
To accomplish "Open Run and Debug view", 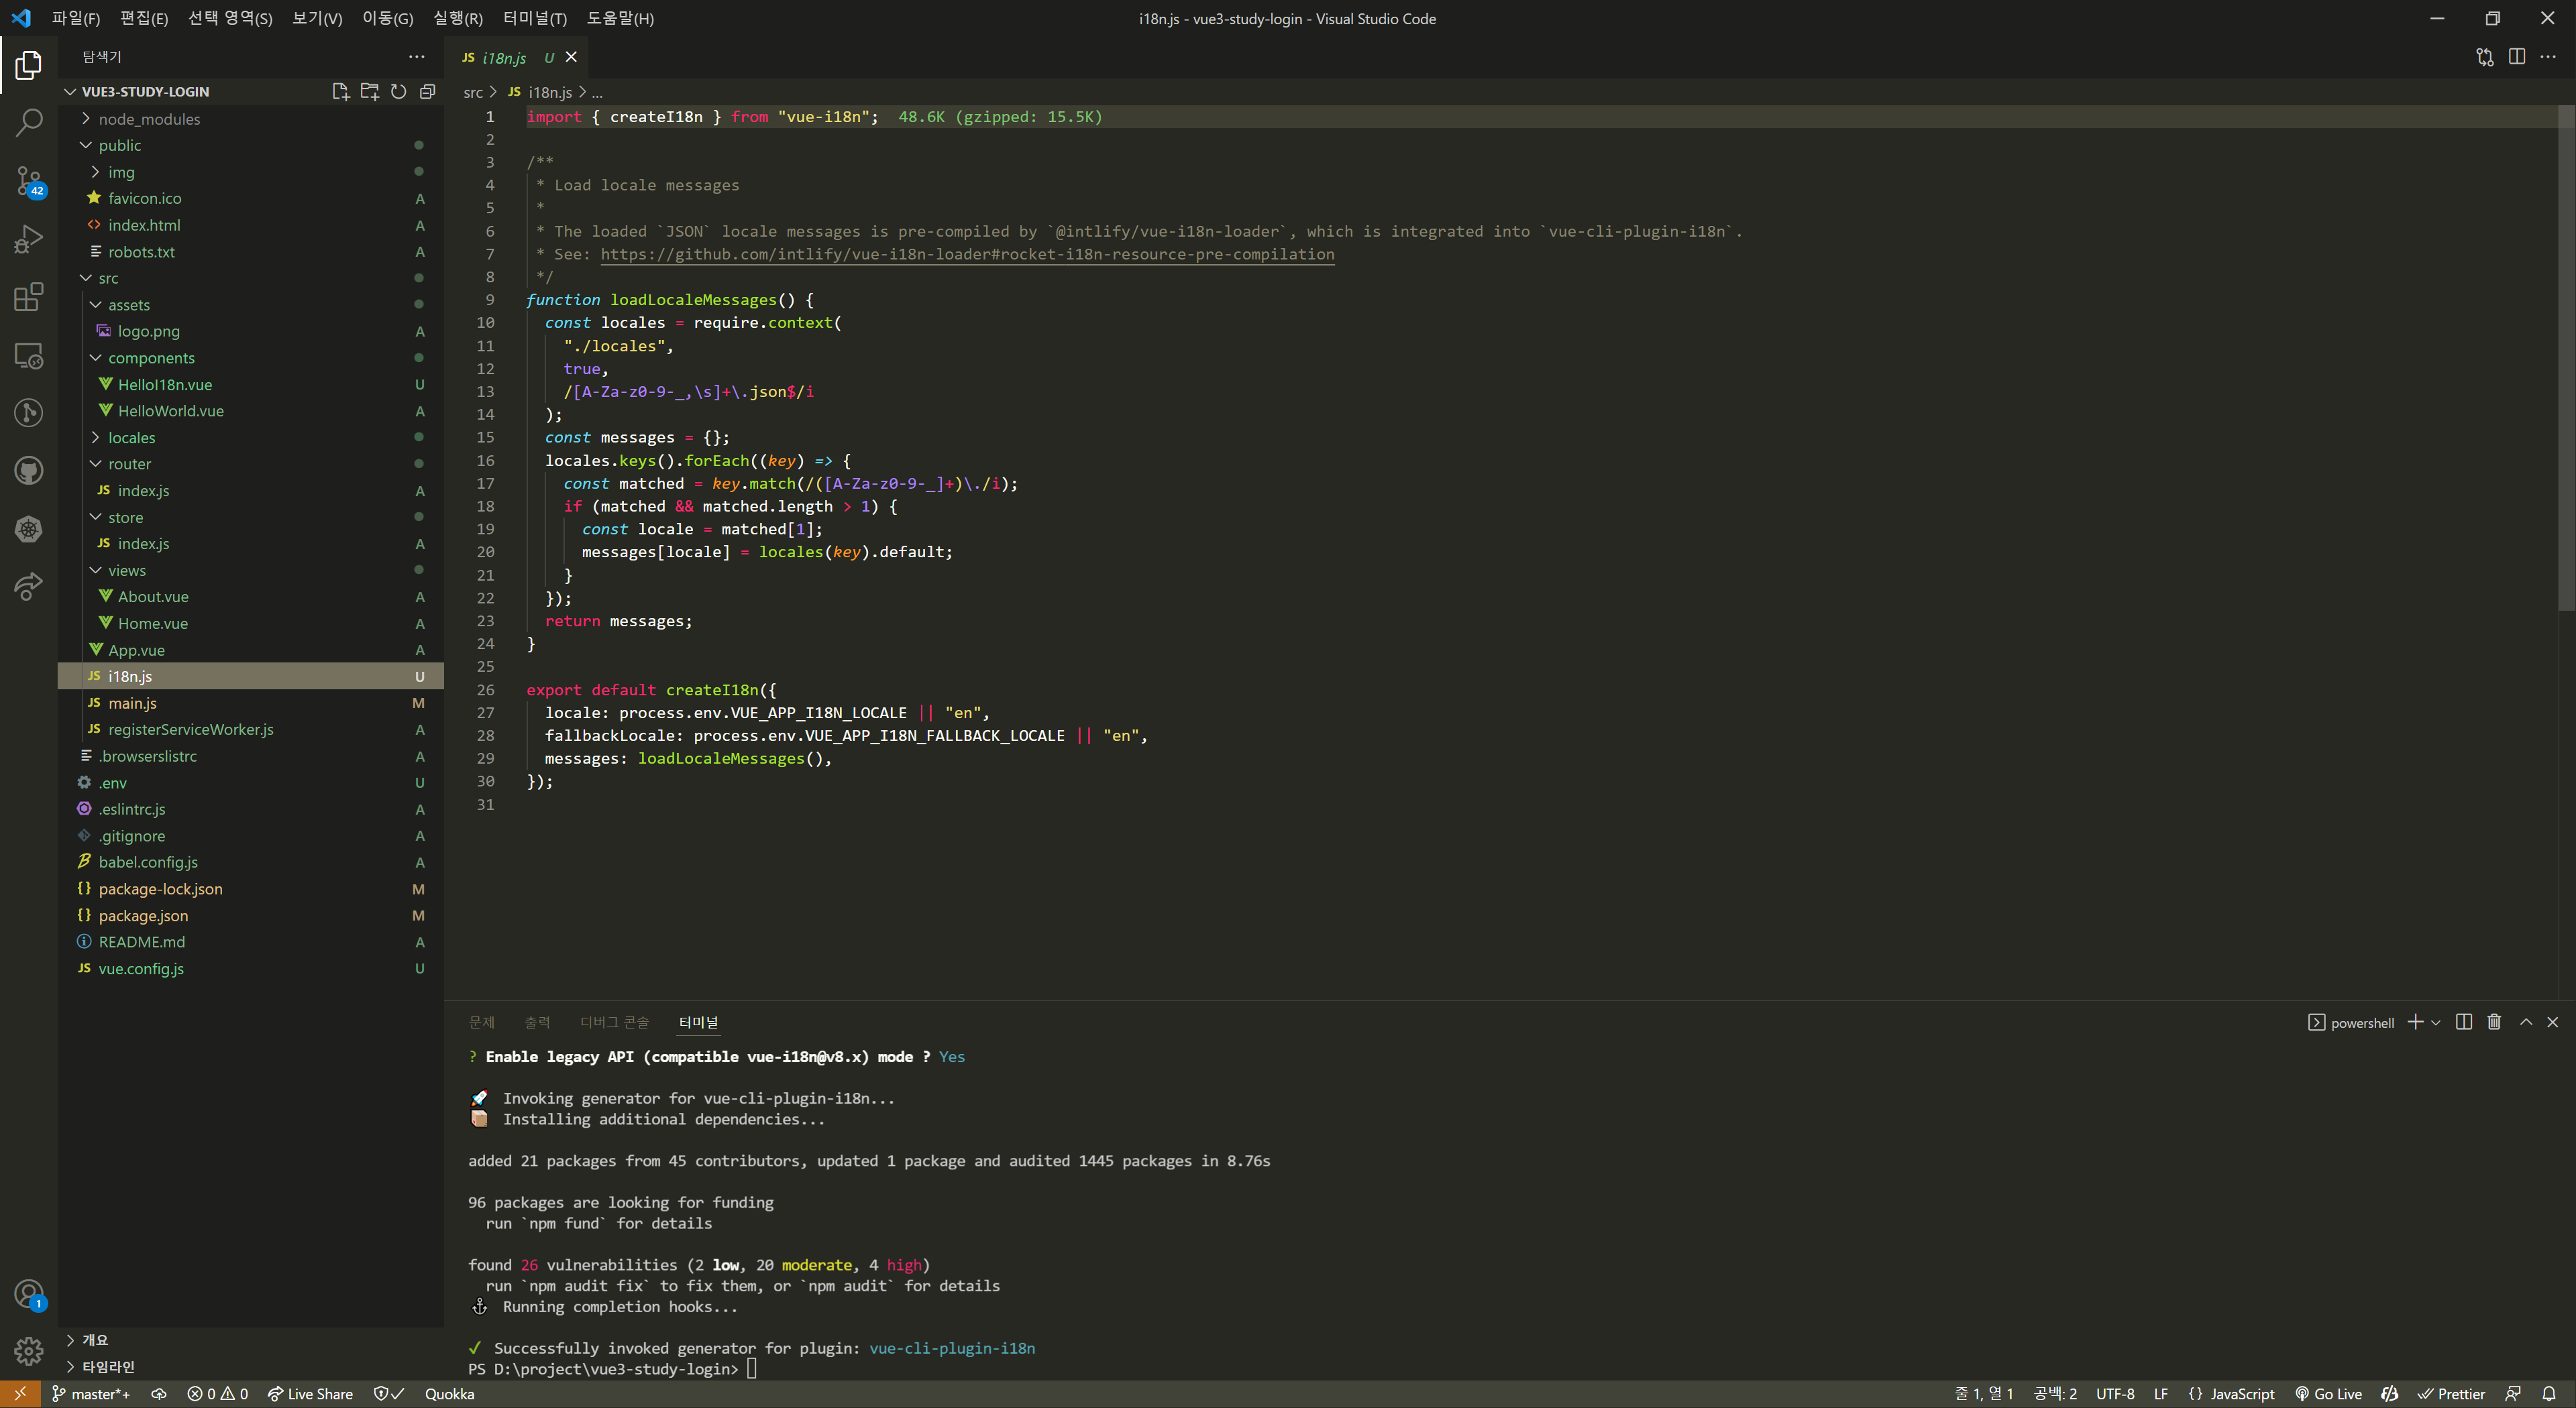I will [29, 239].
